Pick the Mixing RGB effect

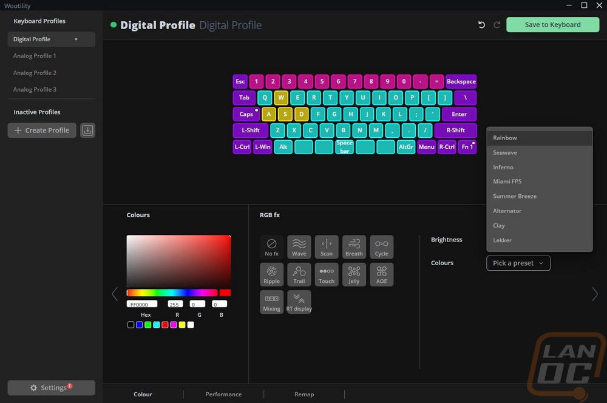[x=271, y=302]
